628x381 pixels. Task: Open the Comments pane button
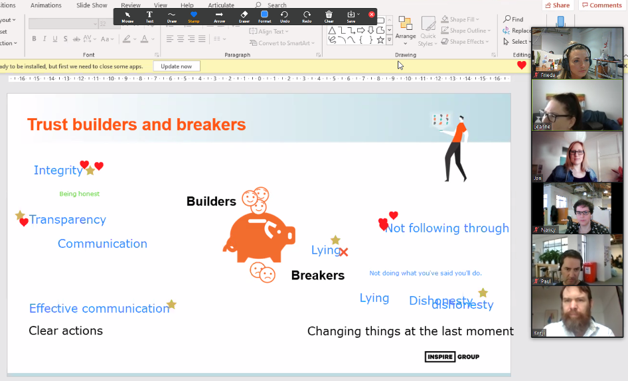(601, 5)
